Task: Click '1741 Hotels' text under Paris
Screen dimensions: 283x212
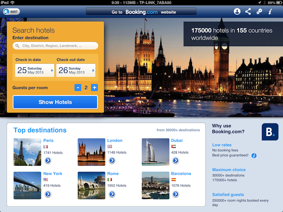Action: (x=53, y=153)
